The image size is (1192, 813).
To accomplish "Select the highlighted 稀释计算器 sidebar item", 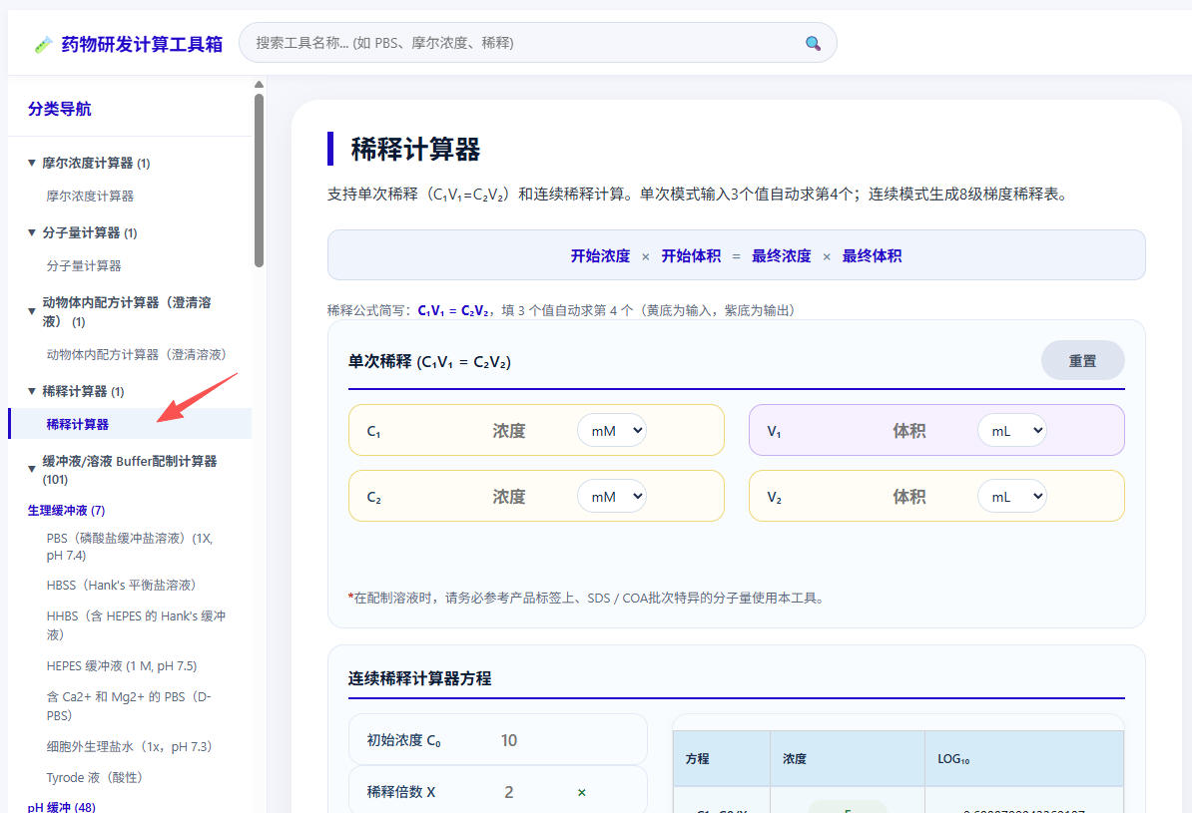I will click(x=130, y=424).
